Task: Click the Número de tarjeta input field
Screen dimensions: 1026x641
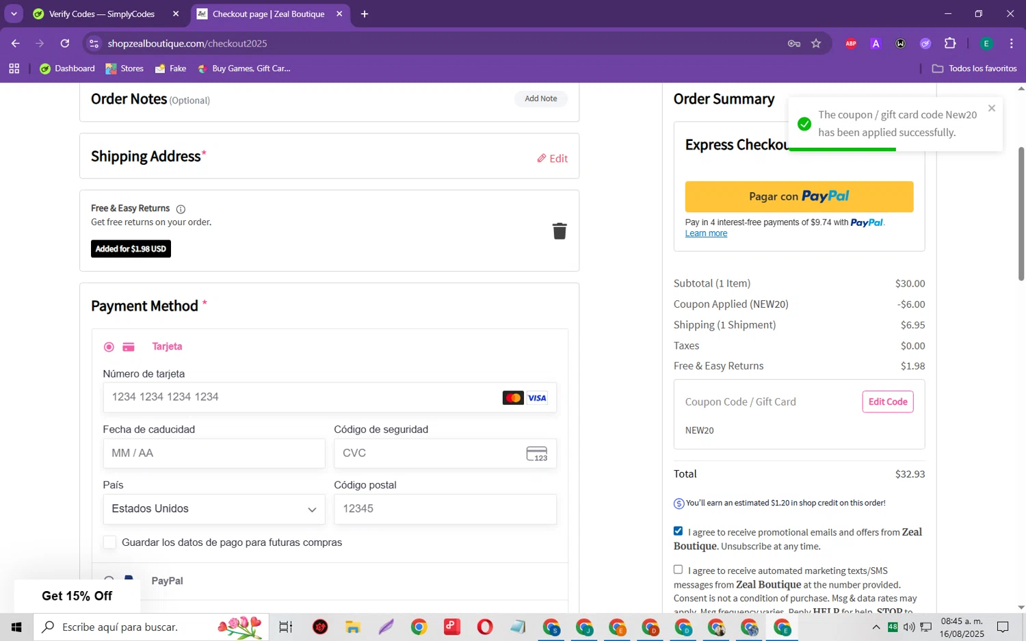Action: coord(330,397)
